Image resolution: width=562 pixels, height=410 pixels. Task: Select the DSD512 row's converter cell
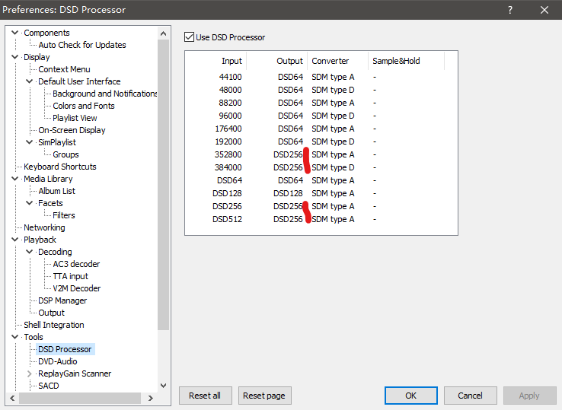coord(333,219)
